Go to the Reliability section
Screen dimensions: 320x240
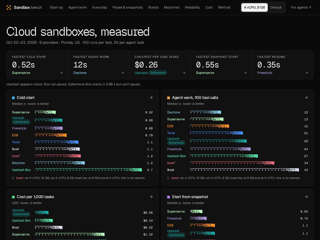coord(192,7)
